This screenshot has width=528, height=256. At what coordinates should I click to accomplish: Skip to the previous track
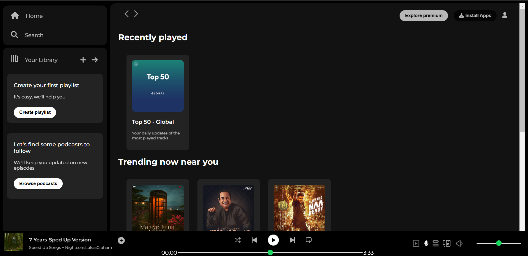254,240
